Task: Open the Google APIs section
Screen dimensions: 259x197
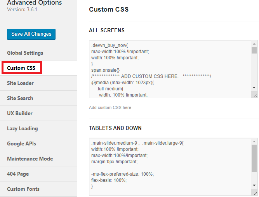Action: click(x=38, y=143)
